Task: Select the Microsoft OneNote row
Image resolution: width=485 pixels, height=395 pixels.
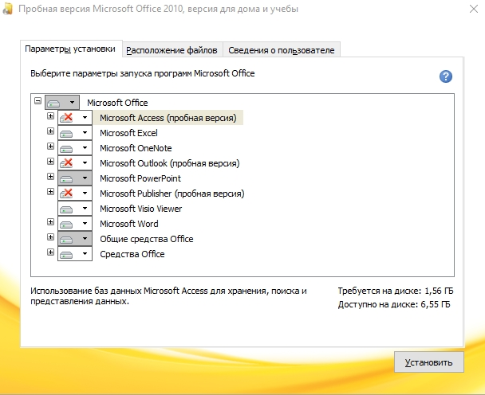Action: 136,148
